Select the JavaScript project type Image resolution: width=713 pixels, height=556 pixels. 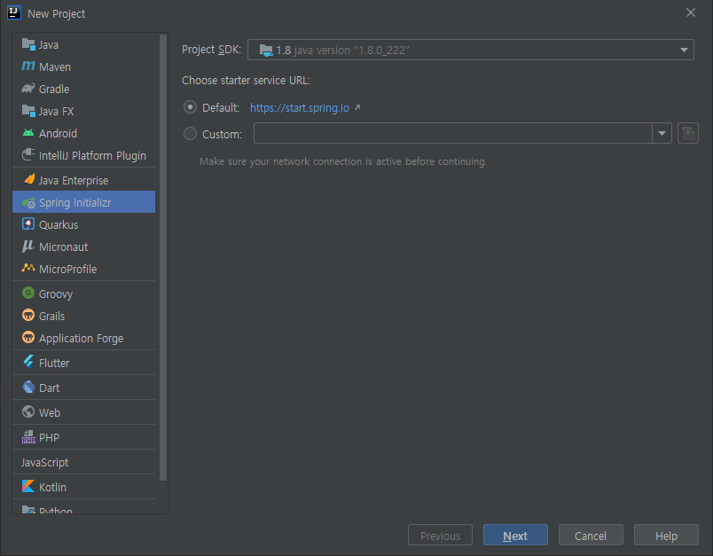point(83,462)
